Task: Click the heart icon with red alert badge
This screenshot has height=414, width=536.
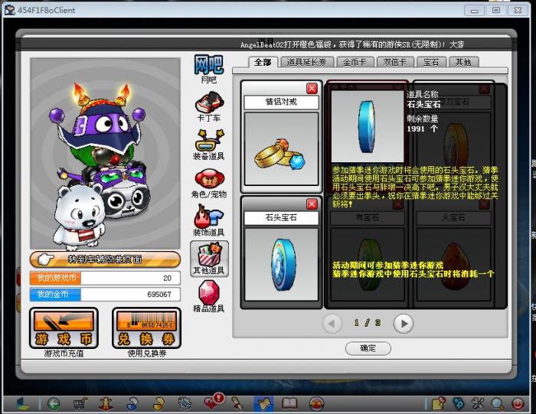Action: pos(214,402)
